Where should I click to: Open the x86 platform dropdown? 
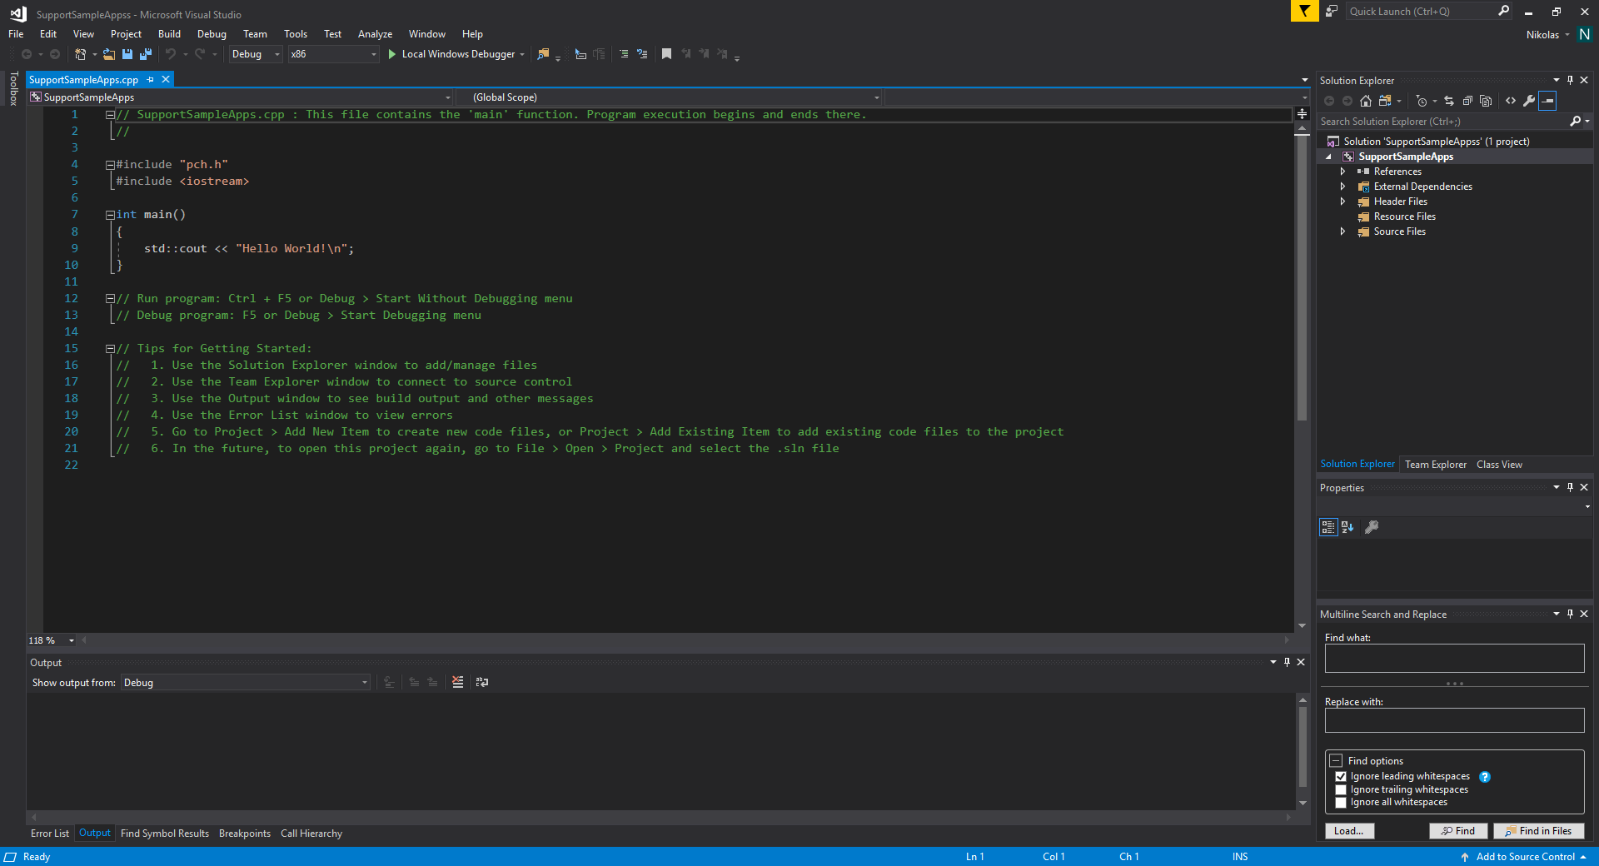tap(333, 54)
